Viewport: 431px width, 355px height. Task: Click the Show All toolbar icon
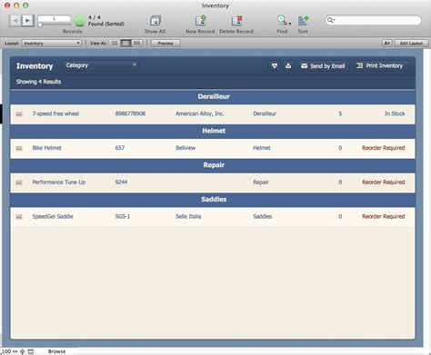click(x=155, y=21)
